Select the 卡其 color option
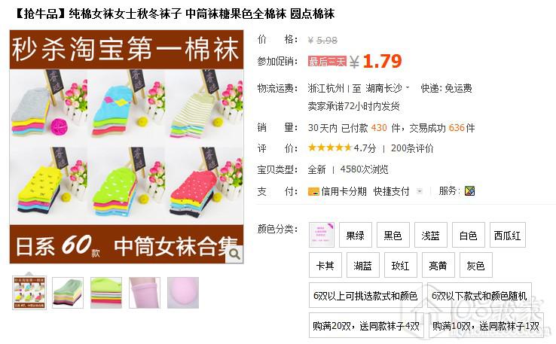Screen dimensions: 556x344 point(325,265)
